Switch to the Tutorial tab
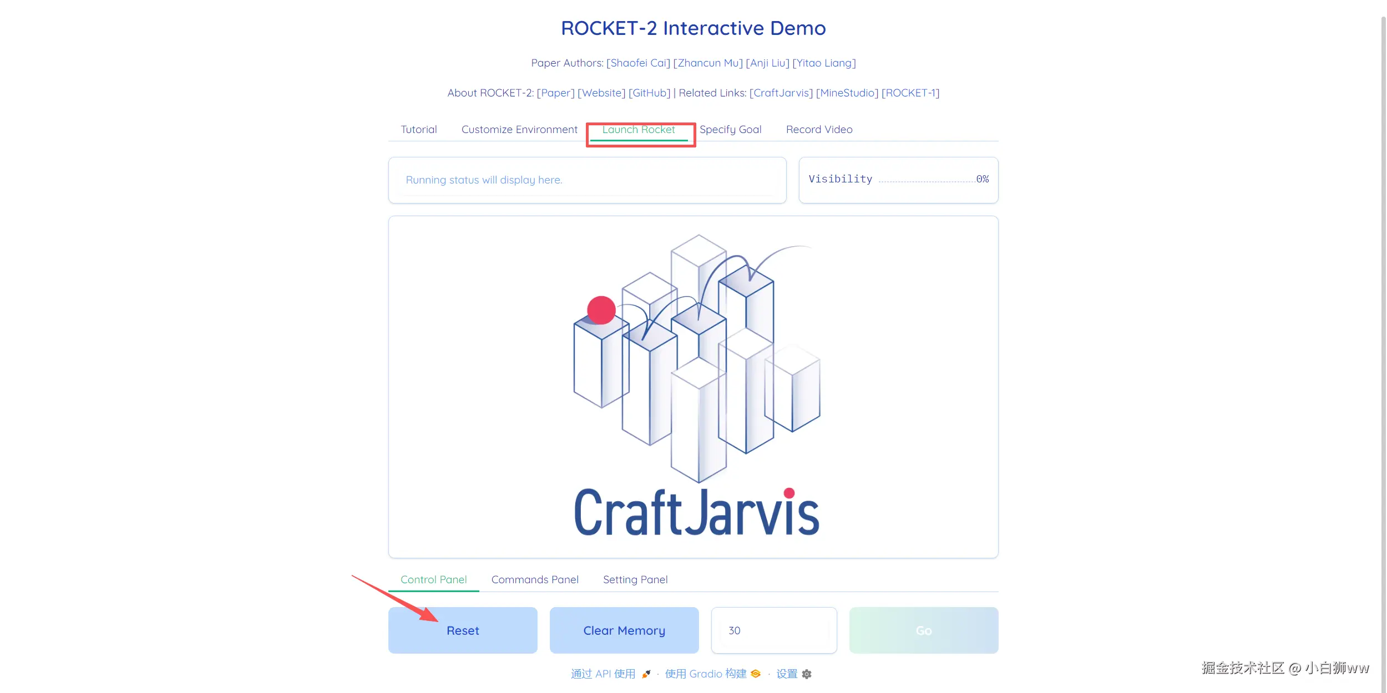 (418, 129)
